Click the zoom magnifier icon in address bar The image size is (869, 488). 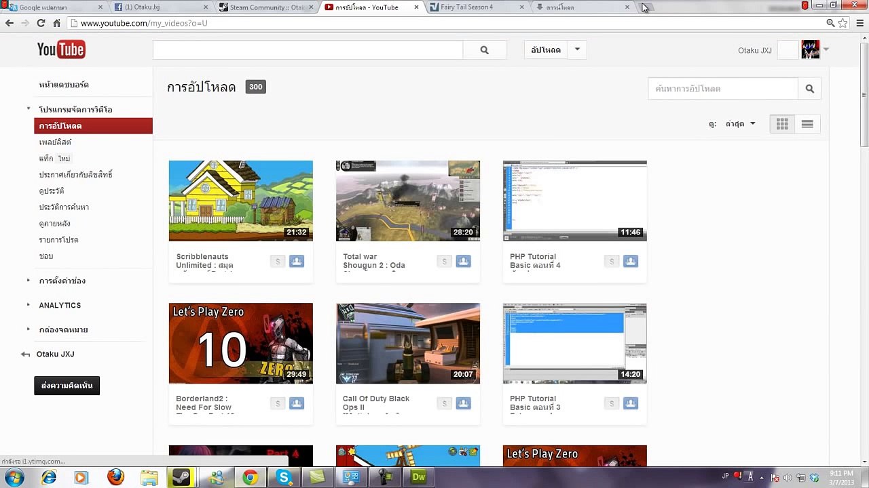pos(830,23)
